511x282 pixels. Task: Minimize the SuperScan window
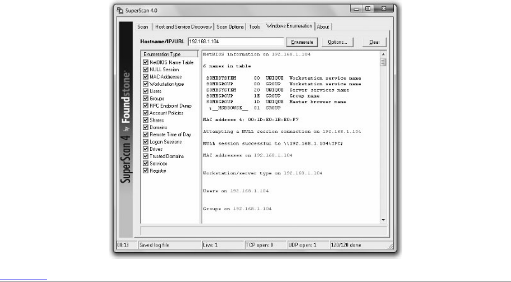click(x=357, y=9)
